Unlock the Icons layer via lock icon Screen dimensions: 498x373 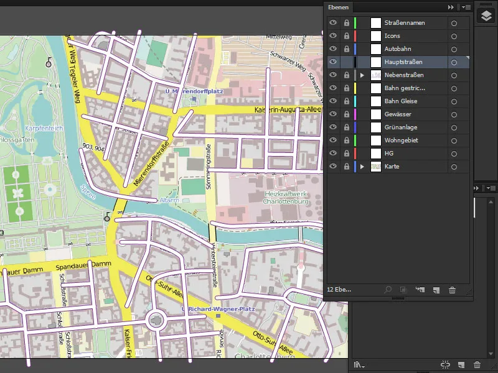pos(347,36)
